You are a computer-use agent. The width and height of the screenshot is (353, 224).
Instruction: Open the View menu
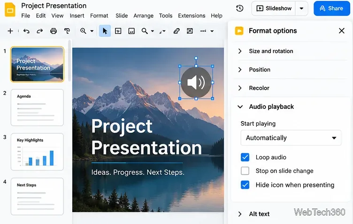(x=57, y=16)
